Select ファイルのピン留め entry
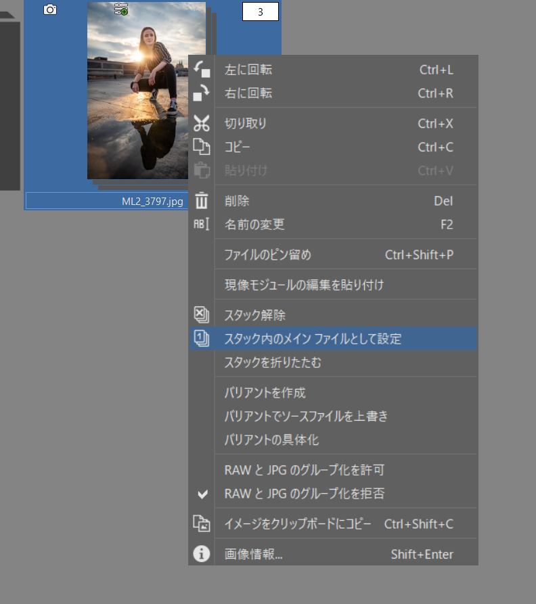536x604 pixels. 334,254
